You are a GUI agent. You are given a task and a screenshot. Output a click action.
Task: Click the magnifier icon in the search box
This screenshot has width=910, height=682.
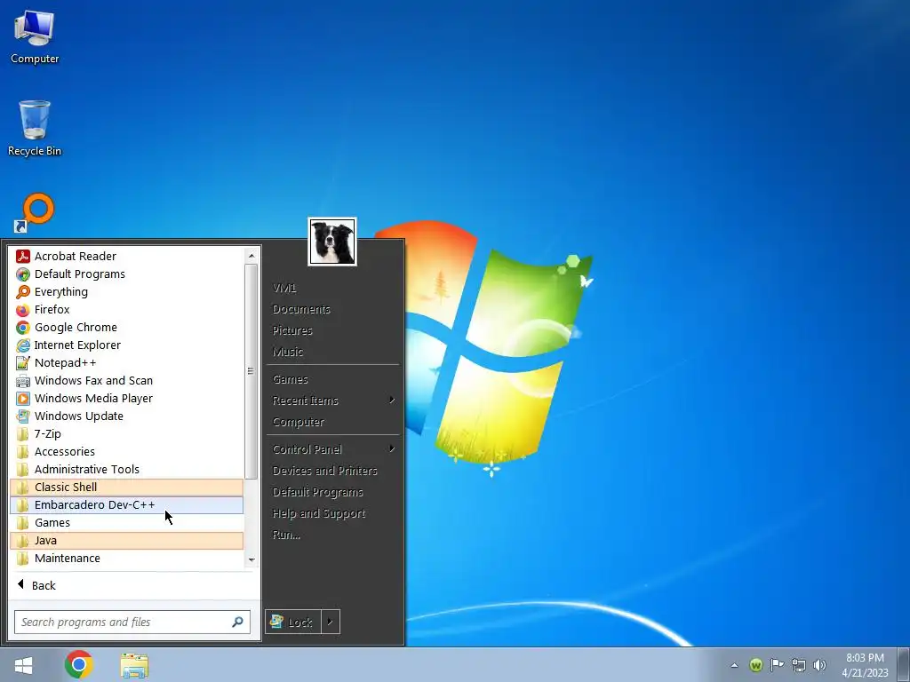coord(237,623)
